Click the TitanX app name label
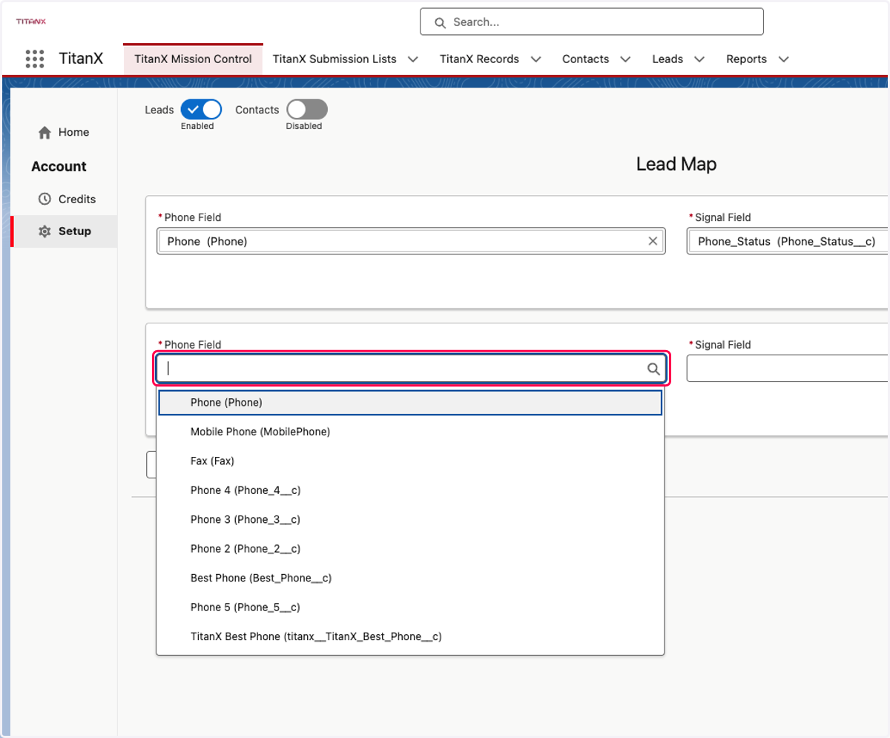890x738 pixels. (81, 59)
